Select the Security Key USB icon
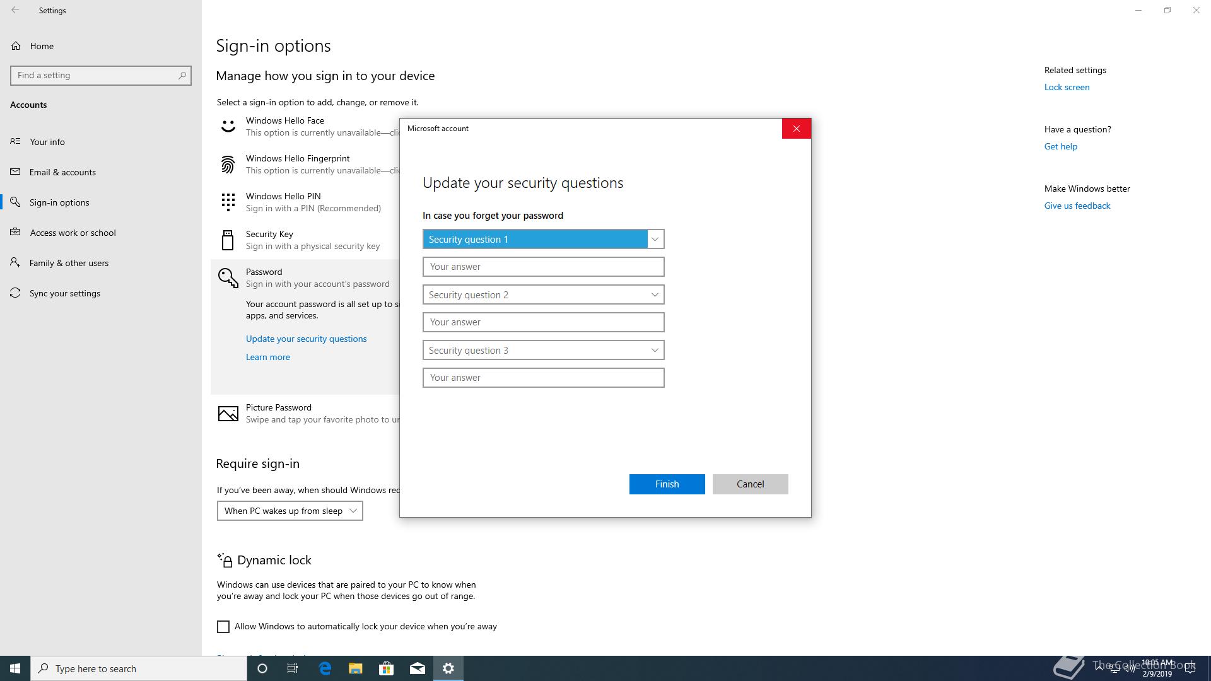The image size is (1211, 681). [228, 240]
